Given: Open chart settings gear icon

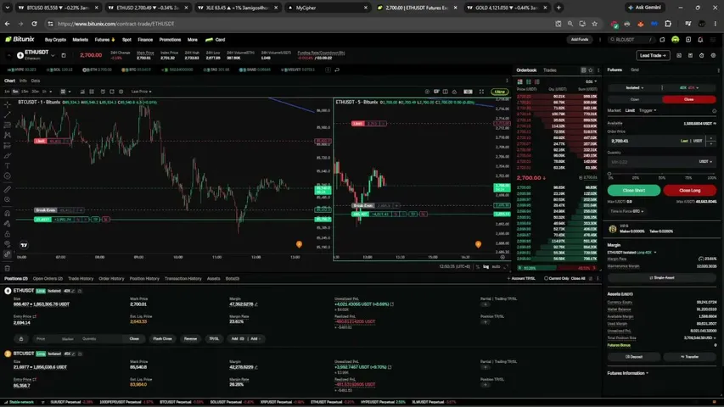Looking at the screenshot, I should point(121,92).
